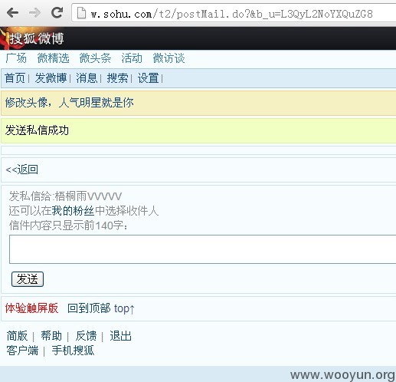Switch to 简版 footer link

point(17,336)
